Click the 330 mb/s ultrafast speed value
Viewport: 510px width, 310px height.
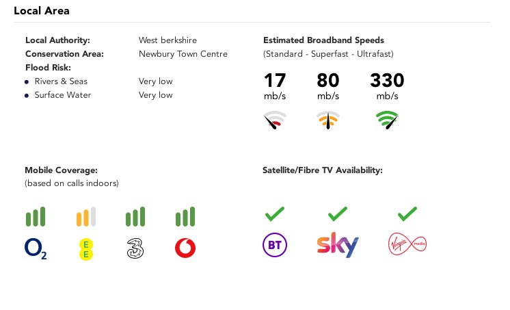(387, 86)
